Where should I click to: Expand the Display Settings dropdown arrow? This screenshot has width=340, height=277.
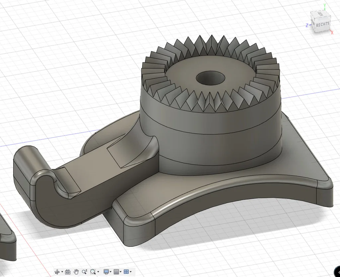coord(111,272)
